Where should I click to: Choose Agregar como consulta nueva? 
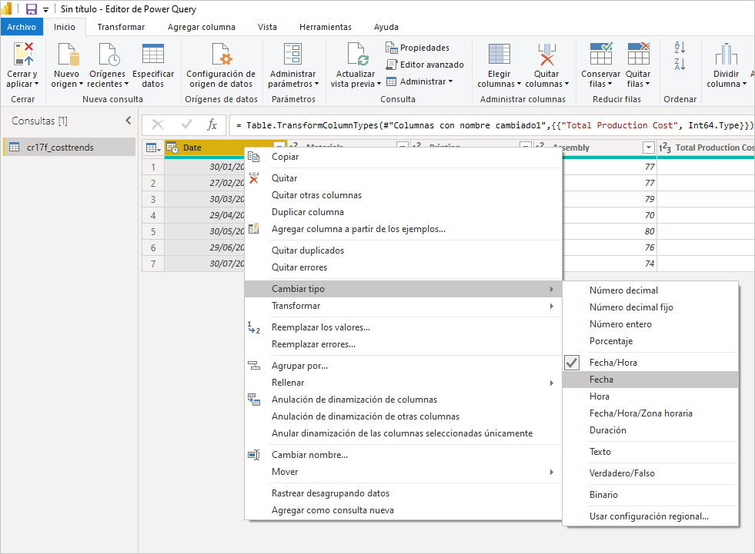pos(403,510)
